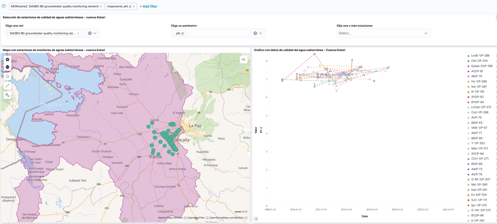Image resolution: width=497 pixels, height=224 pixels.
Task: Click the Add filter link
Action: (148, 6)
